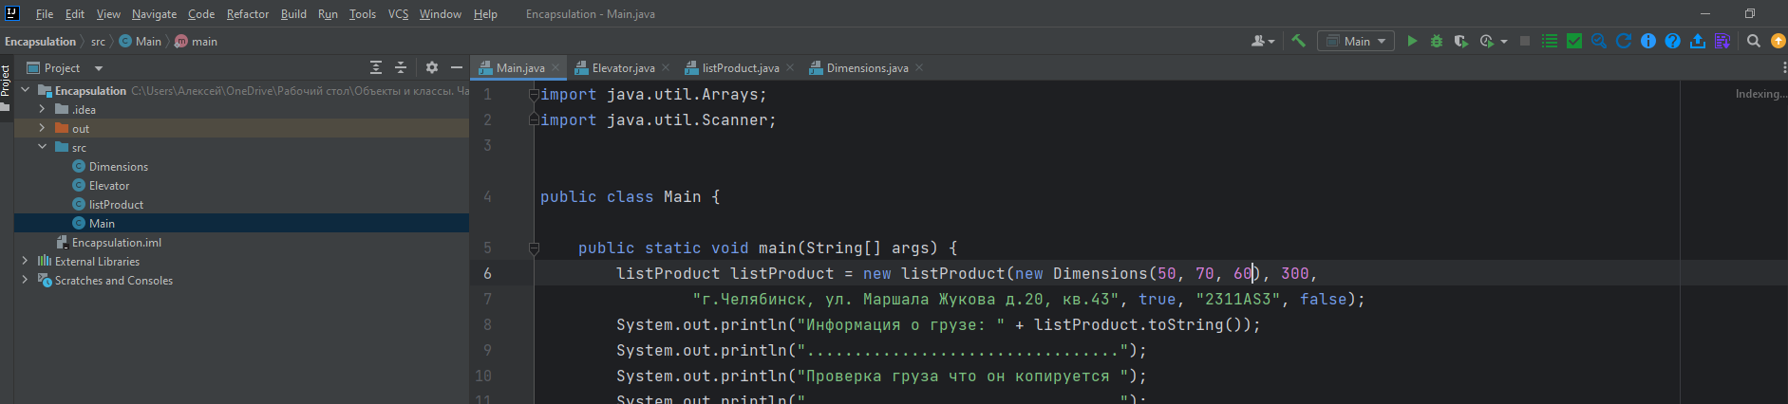Expand External Libraries node
This screenshot has height=404, width=1788.
(26, 261)
